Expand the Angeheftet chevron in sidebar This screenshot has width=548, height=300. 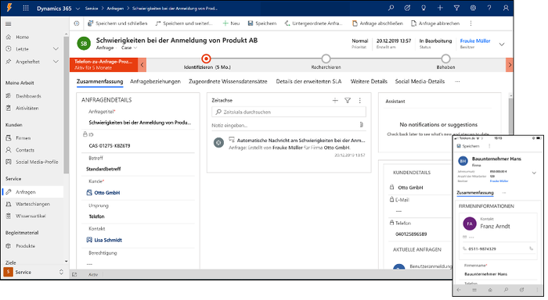point(56,62)
